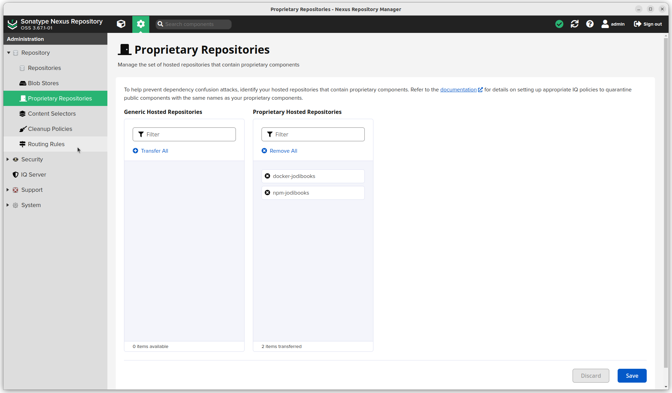Select the Security sidebar label
Screen dimensions: 672x393
click(32, 159)
